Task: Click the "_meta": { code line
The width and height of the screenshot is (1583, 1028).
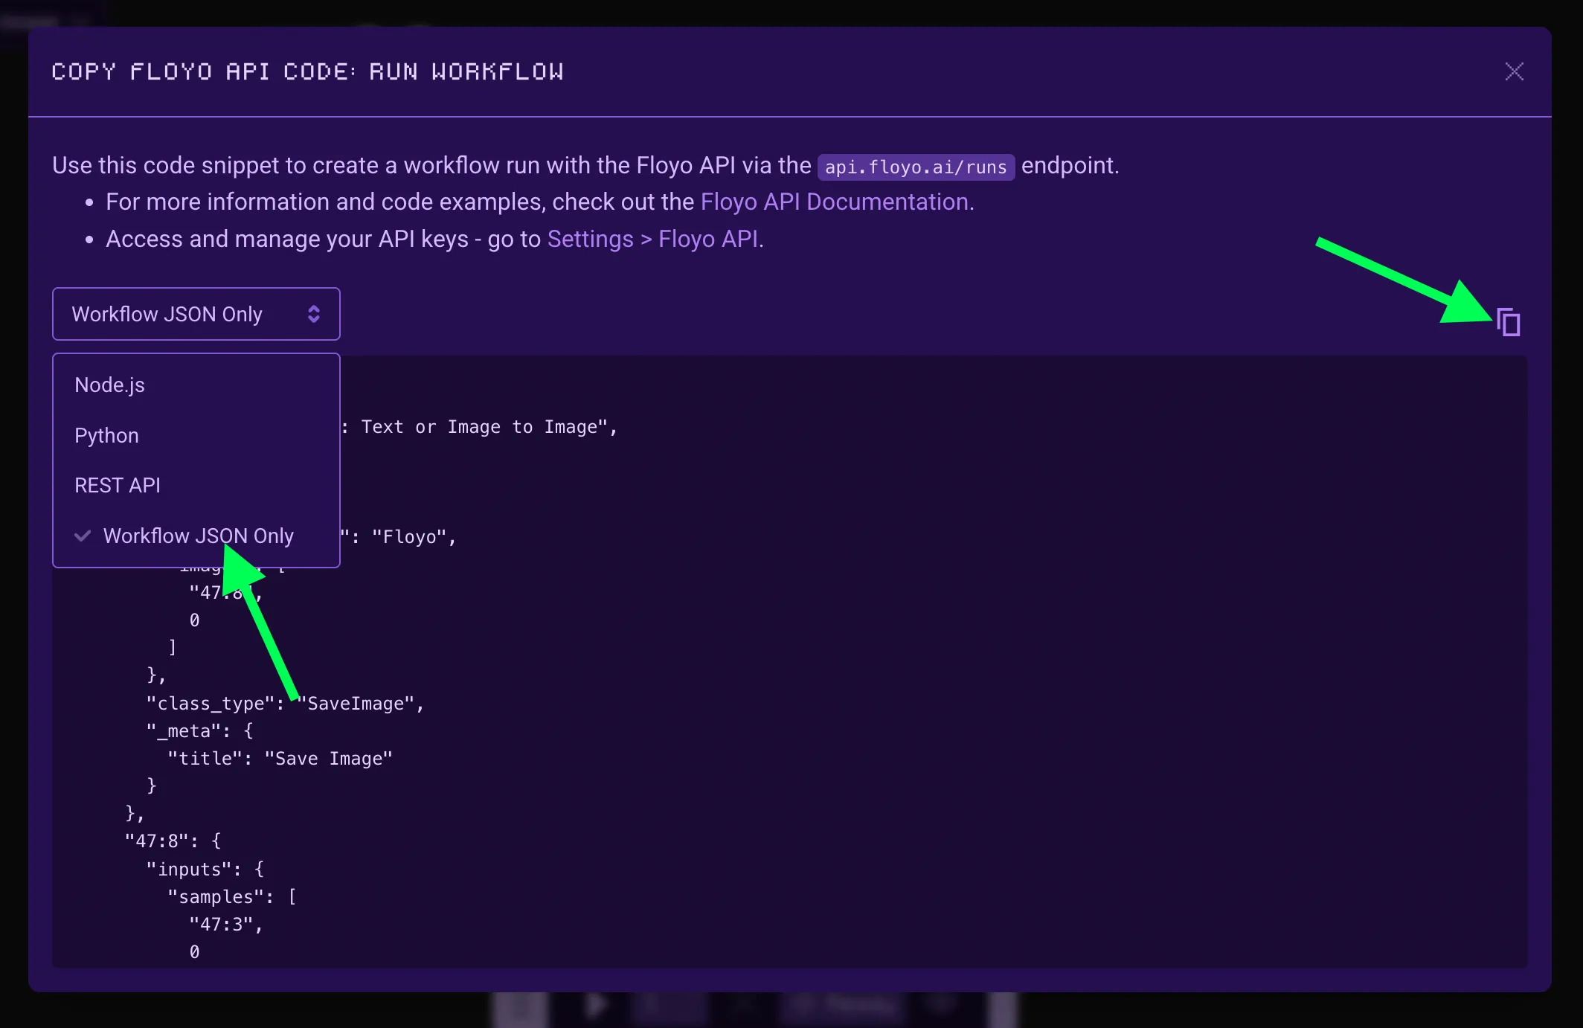Action: (199, 731)
